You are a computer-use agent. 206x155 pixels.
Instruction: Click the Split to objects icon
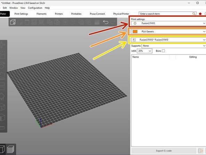(x=81, y=22)
